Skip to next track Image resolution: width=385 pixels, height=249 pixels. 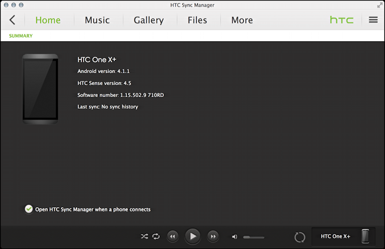tap(213, 236)
